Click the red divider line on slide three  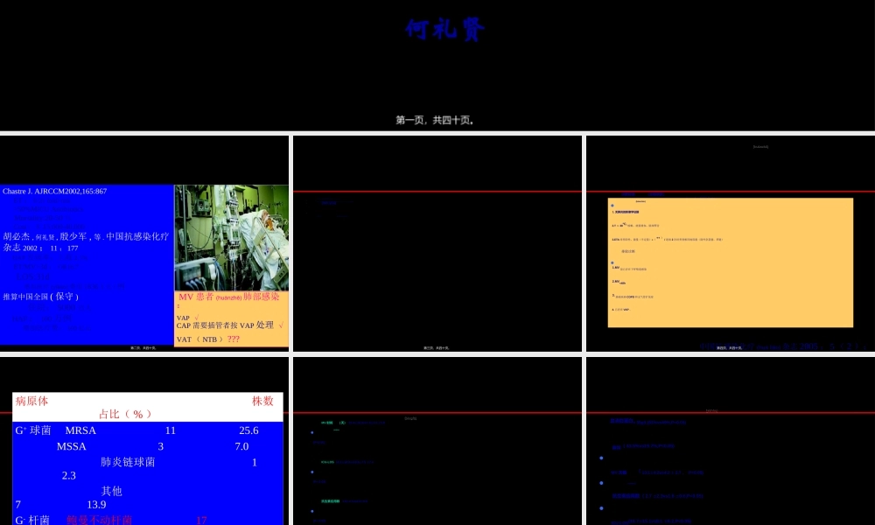click(x=437, y=191)
